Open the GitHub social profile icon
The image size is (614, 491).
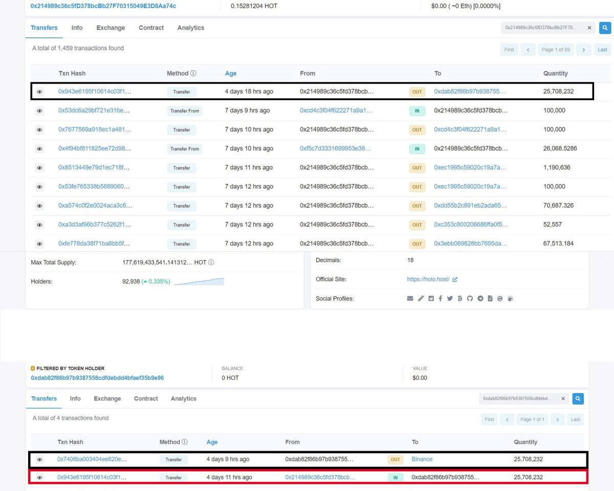pyautogui.click(x=470, y=299)
